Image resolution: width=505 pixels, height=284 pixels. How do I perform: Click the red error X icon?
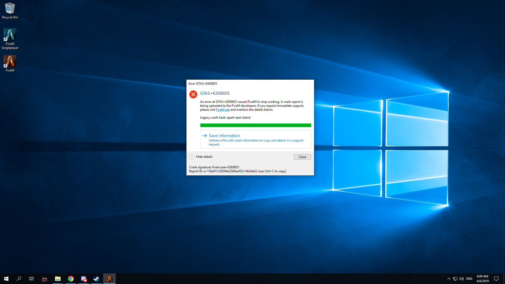click(x=193, y=94)
